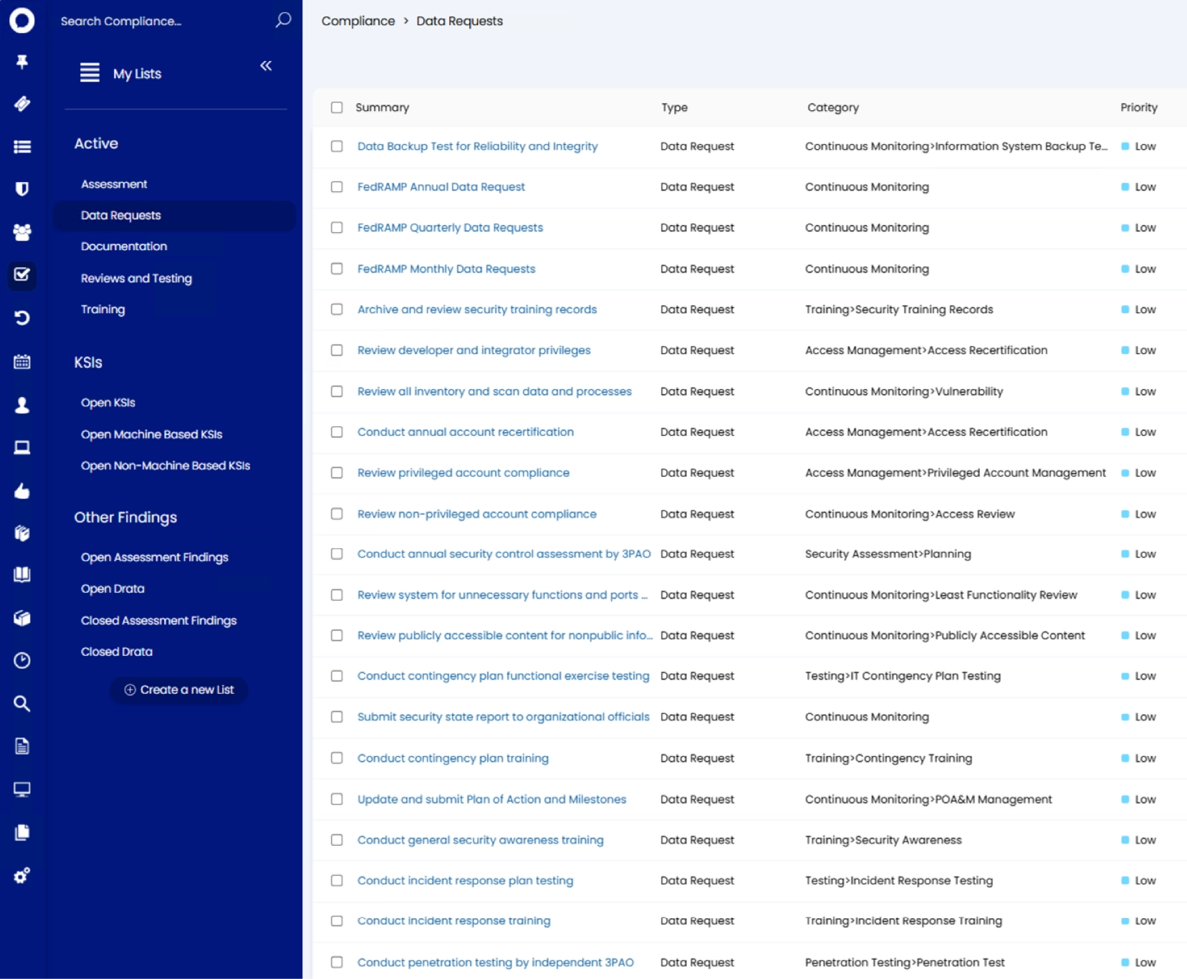Click the open book icon
Image resolution: width=1187 pixels, height=979 pixels.
click(x=22, y=575)
